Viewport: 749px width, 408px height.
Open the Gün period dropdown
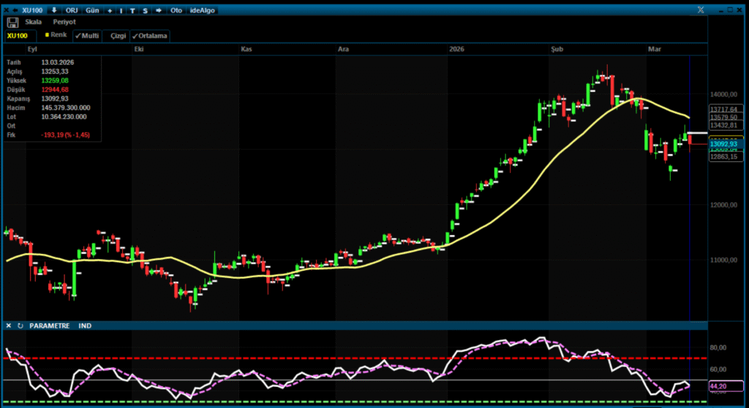92,10
